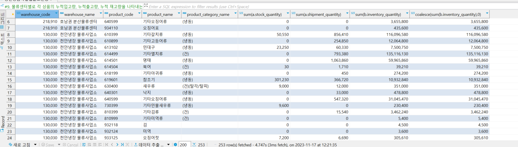
Task: Click the fetch next page icon
Action: 127,145
